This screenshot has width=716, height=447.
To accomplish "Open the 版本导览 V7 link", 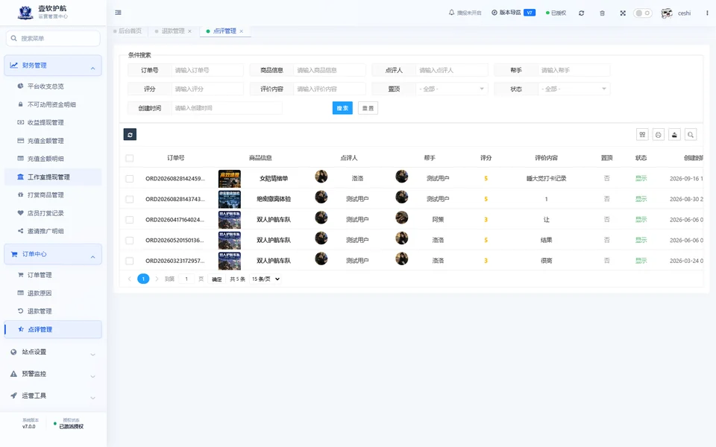I will pyautogui.click(x=513, y=13).
